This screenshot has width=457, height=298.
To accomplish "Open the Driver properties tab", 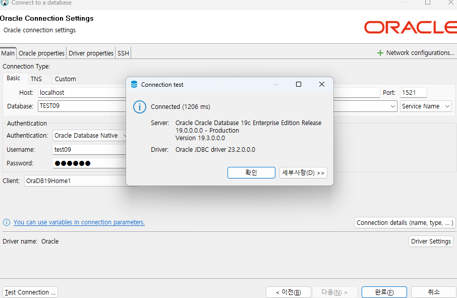I will click(x=91, y=53).
